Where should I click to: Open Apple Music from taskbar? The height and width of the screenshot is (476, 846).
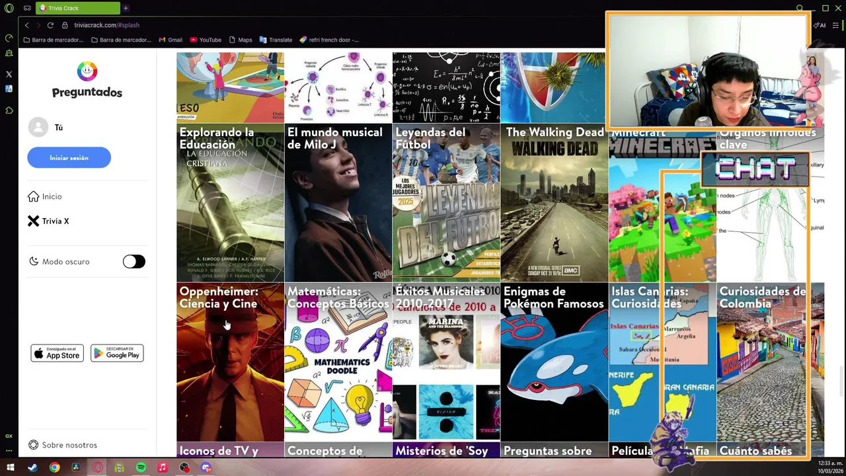point(163,467)
